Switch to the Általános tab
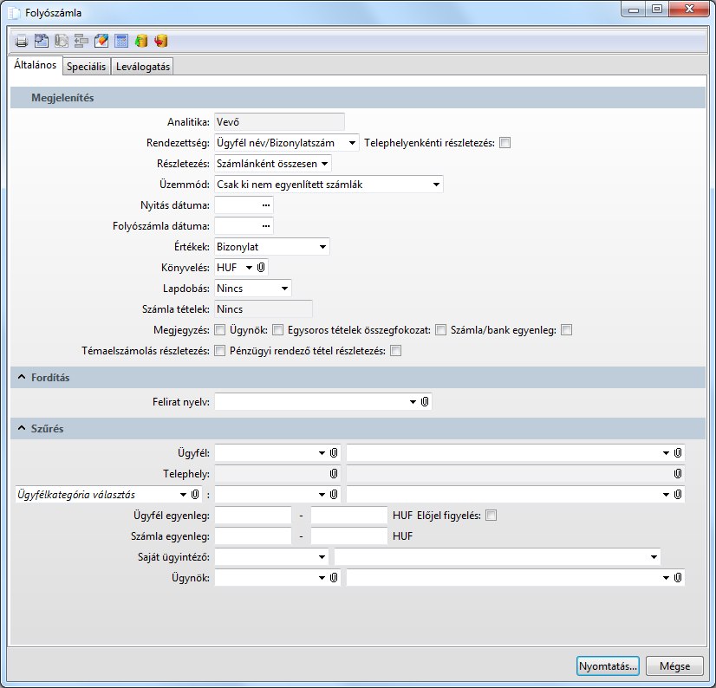 (x=36, y=65)
